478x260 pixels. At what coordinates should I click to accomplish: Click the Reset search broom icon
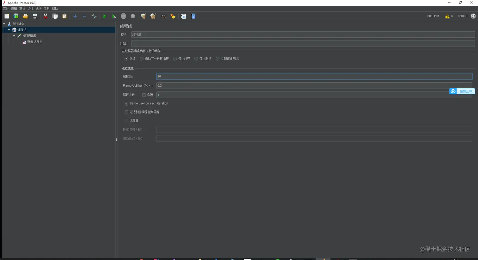point(173,16)
